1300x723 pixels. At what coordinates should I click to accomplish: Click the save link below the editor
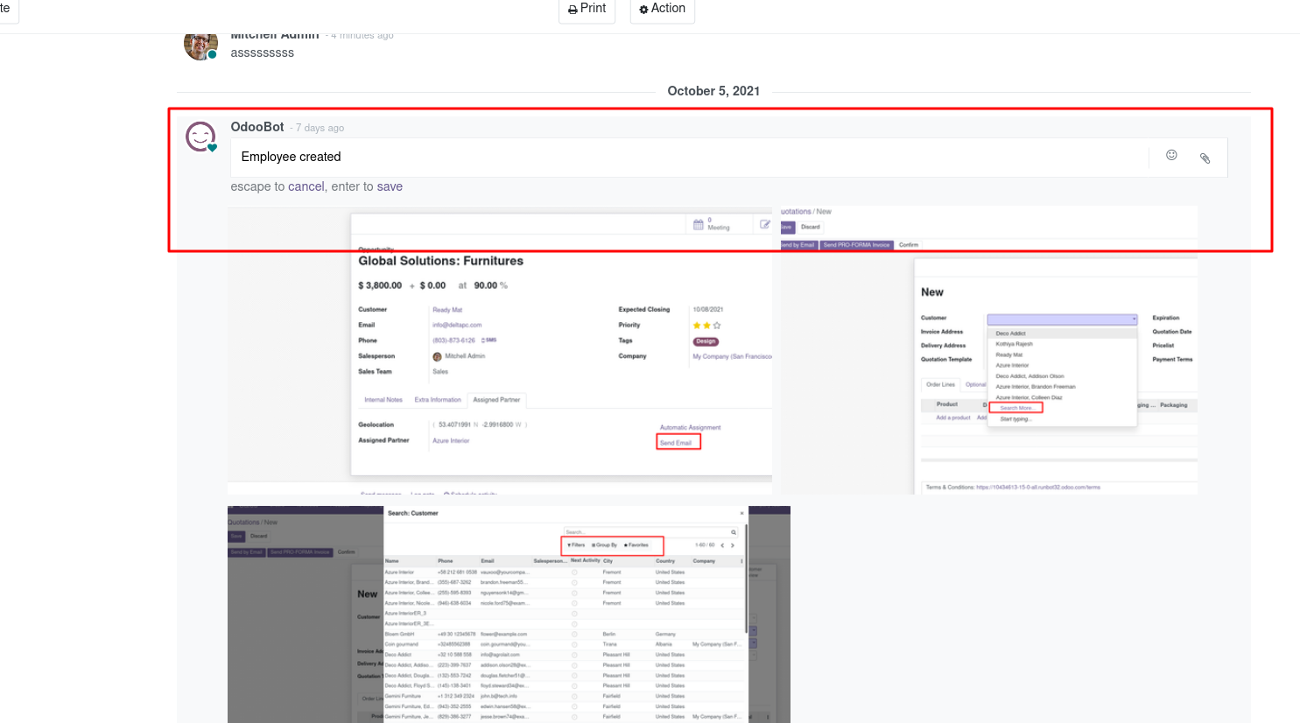pos(390,186)
